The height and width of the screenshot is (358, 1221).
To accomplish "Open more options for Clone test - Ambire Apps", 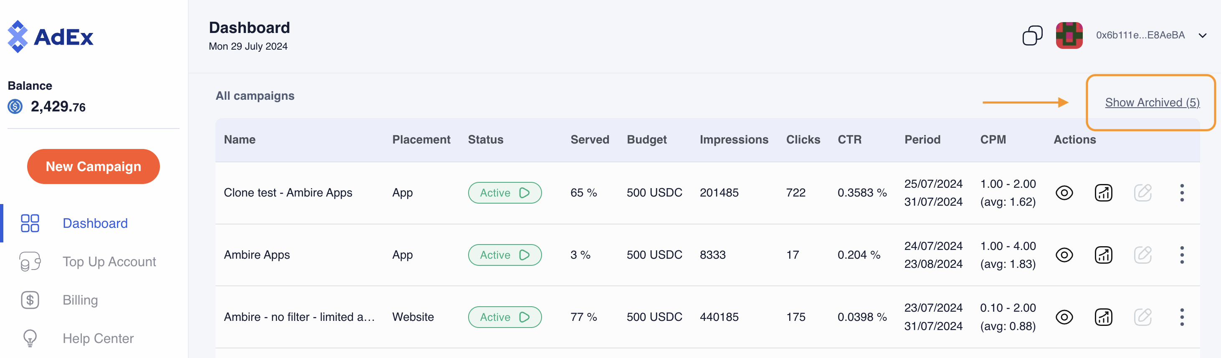I will (x=1182, y=193).
